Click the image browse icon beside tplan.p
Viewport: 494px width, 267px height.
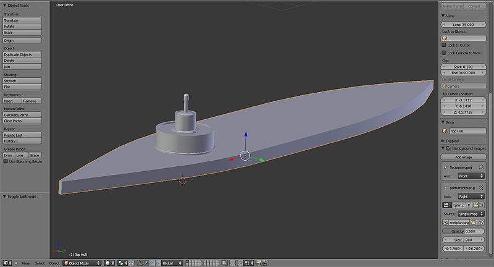coord(446,205)
